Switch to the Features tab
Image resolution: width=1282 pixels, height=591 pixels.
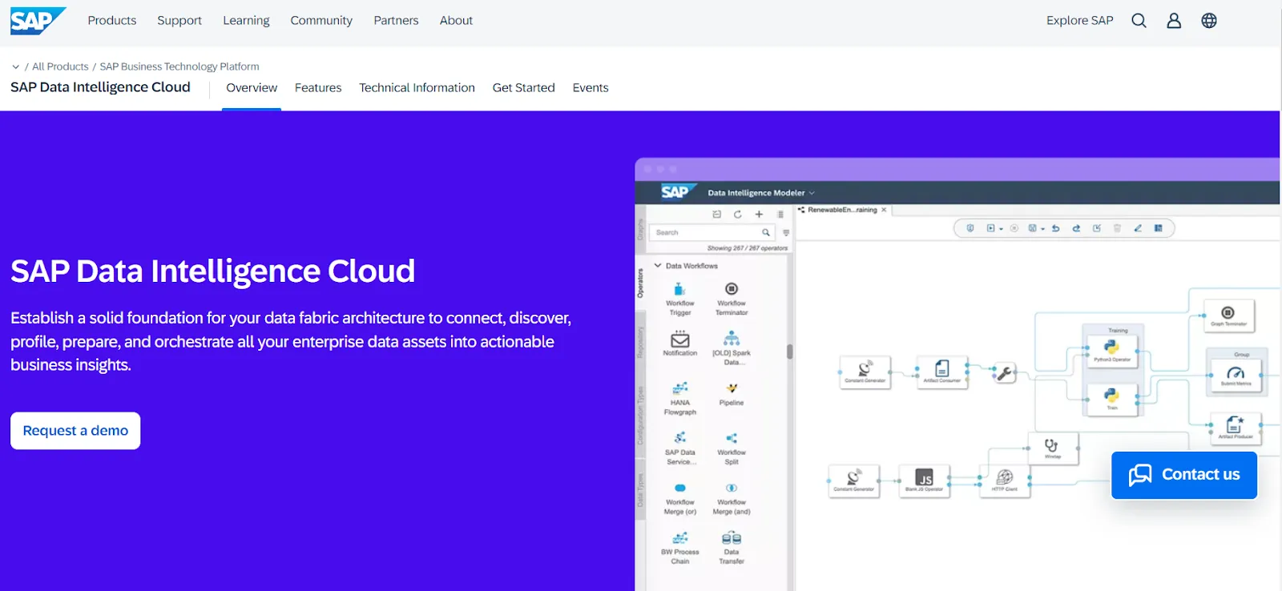318,88
